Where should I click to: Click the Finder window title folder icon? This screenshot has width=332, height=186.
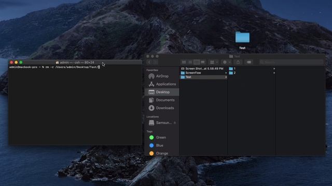[231, 56]
